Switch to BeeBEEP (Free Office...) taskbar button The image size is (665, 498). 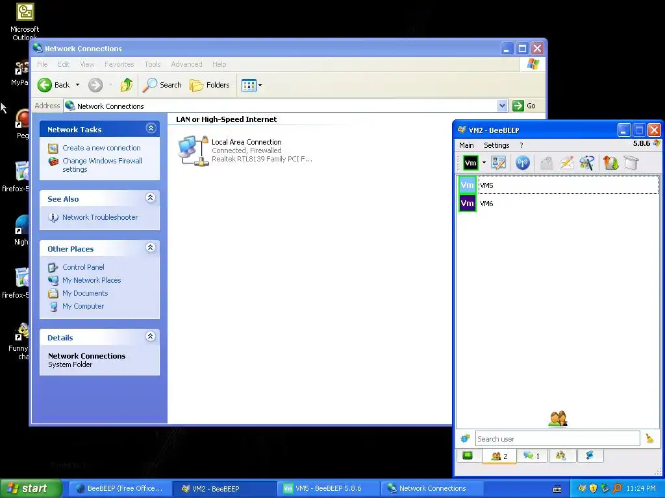(120, 488)
